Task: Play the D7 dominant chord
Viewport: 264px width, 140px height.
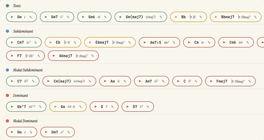Action: coord(128,106)
